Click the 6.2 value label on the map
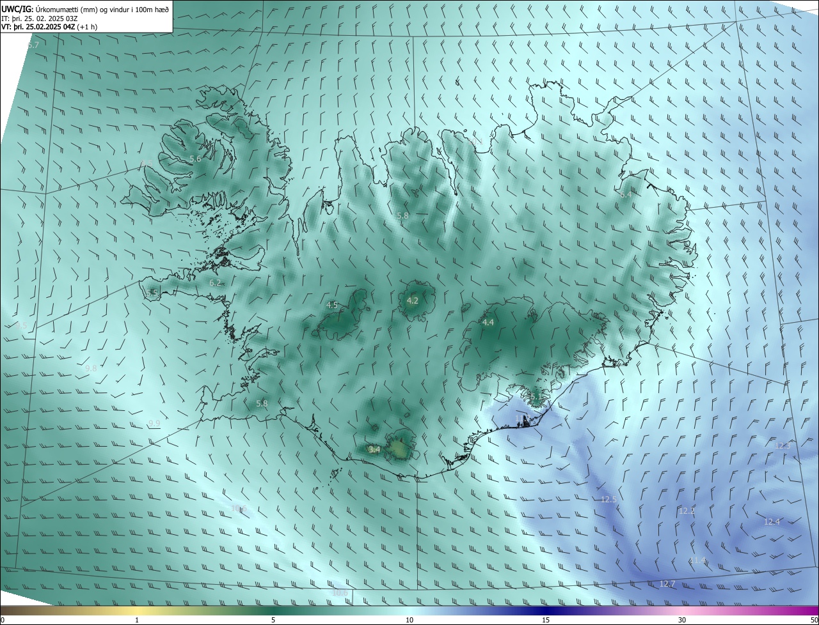Image resolution: width=819 pixels, height=625 pixels. click(x=215, y=282)
